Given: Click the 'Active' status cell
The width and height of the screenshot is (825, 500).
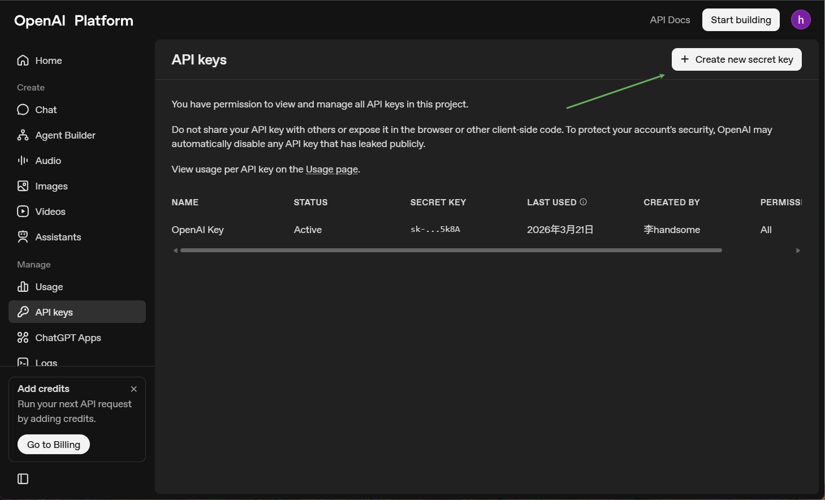Looking at the screenshot, I should [308, 230].
